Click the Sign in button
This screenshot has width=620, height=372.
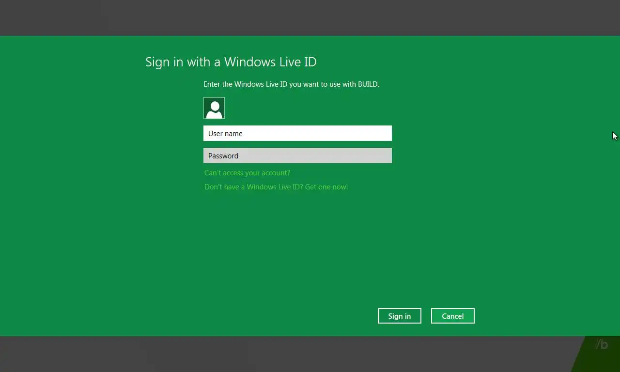[400, 316]
